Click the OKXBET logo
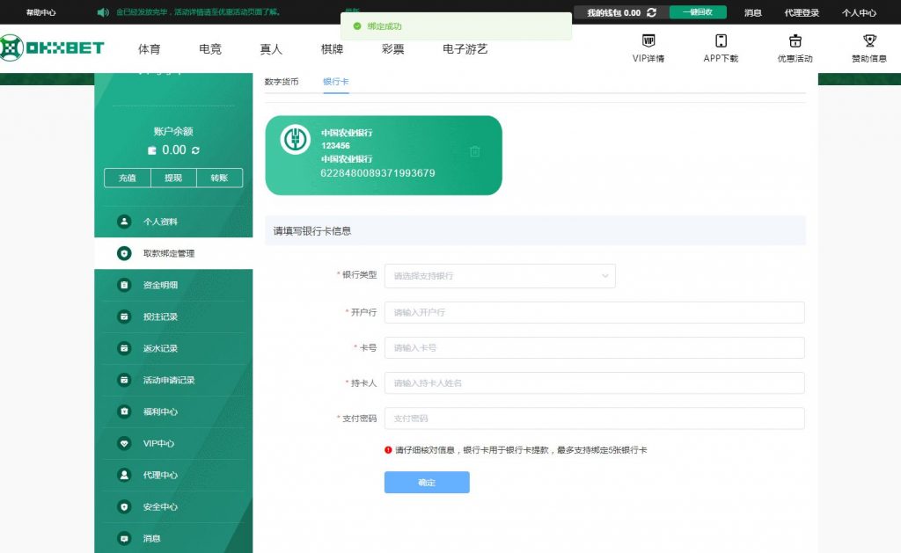 click(x=53, y=48)
